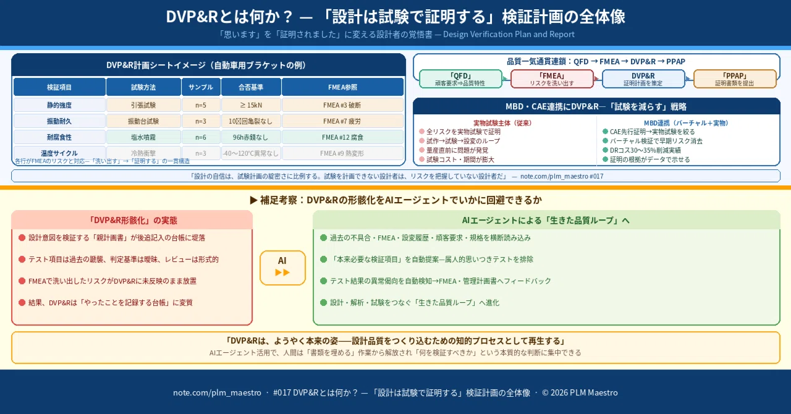The height and width of the screenshot is (414, 791).
Task: Click the subtitle Design Verification Plan and Report
Action: 395,35
